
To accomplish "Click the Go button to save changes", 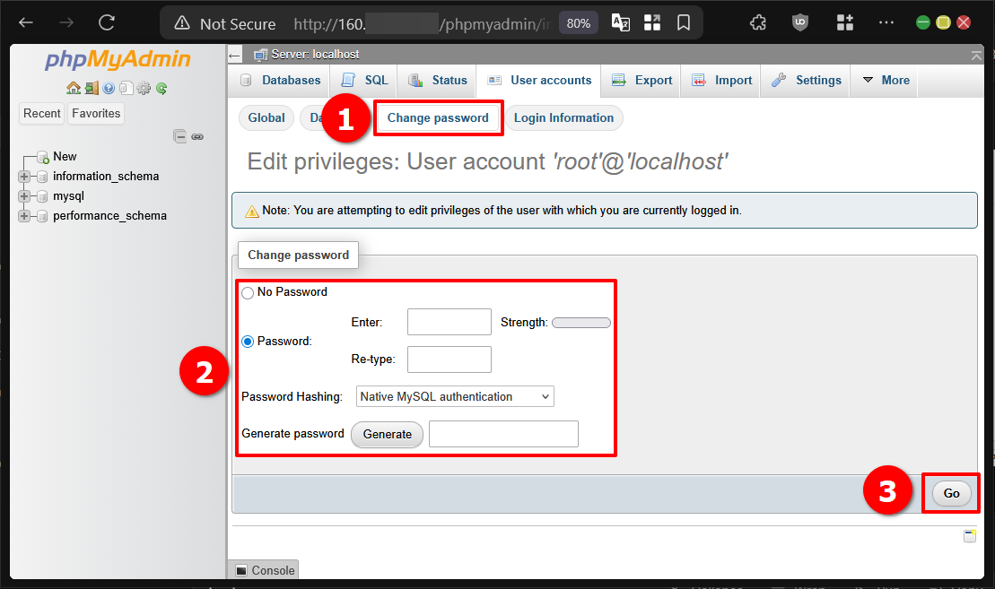I will tap(949, 492).
